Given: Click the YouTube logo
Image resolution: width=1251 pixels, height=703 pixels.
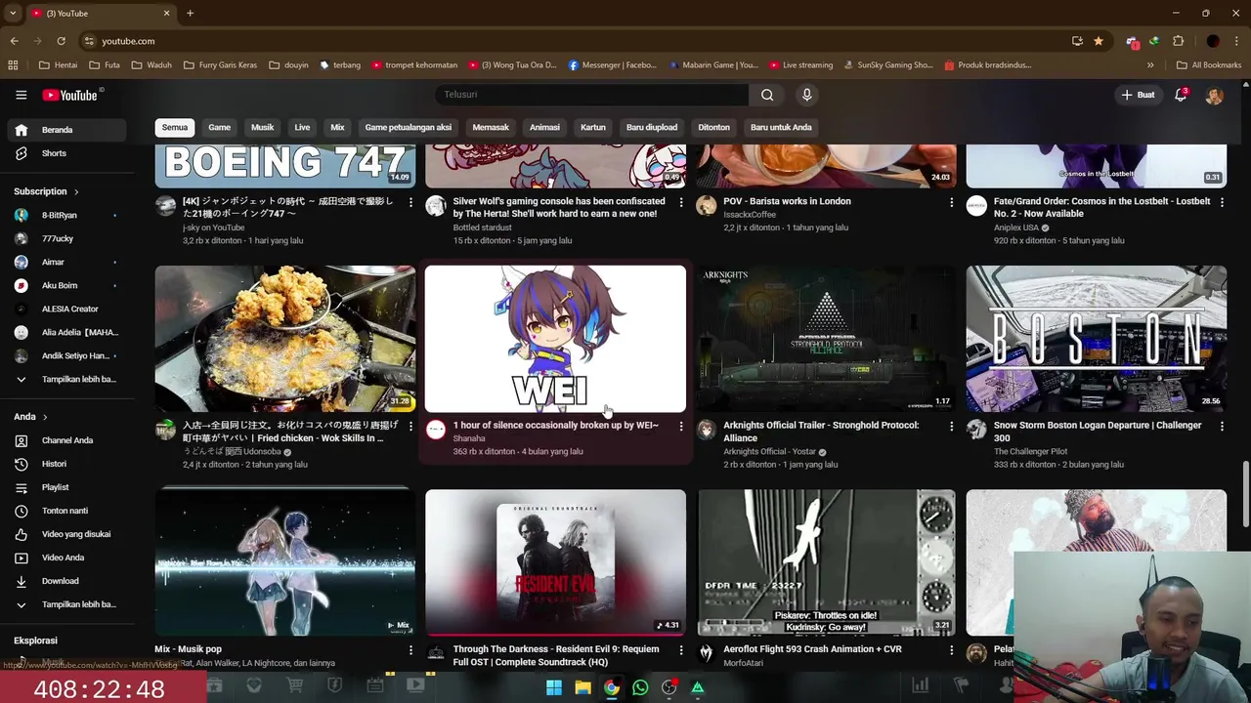Looking at the screenshot, I should click(x=70, y=95).
